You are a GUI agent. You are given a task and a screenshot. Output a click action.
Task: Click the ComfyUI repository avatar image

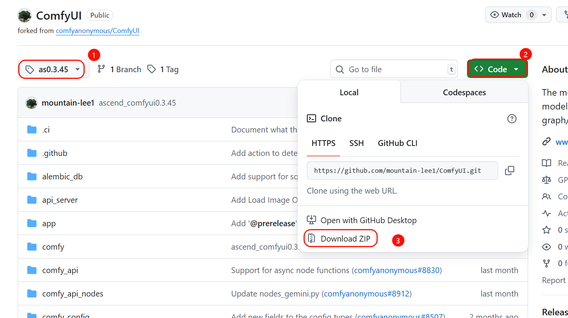pos(25,15)
